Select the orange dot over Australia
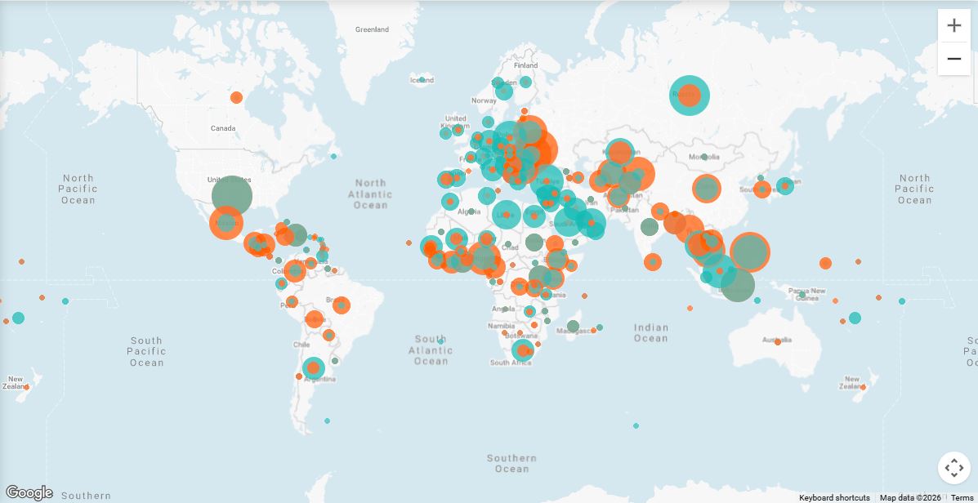Screen dimensions: 978x503 (778, 342)
